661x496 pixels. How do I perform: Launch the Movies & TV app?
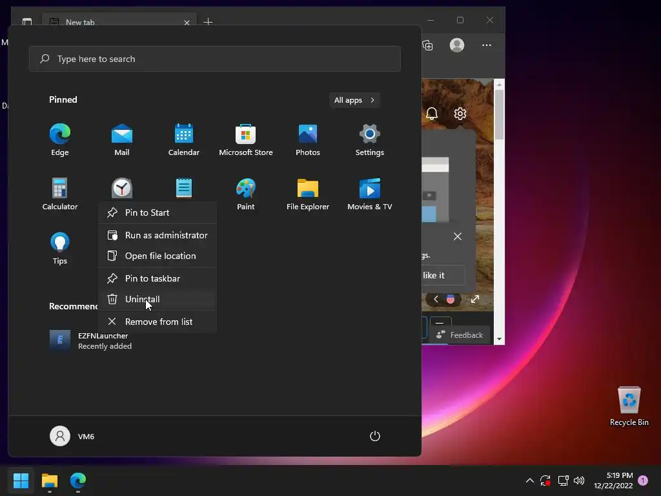[x=370, y=194]
